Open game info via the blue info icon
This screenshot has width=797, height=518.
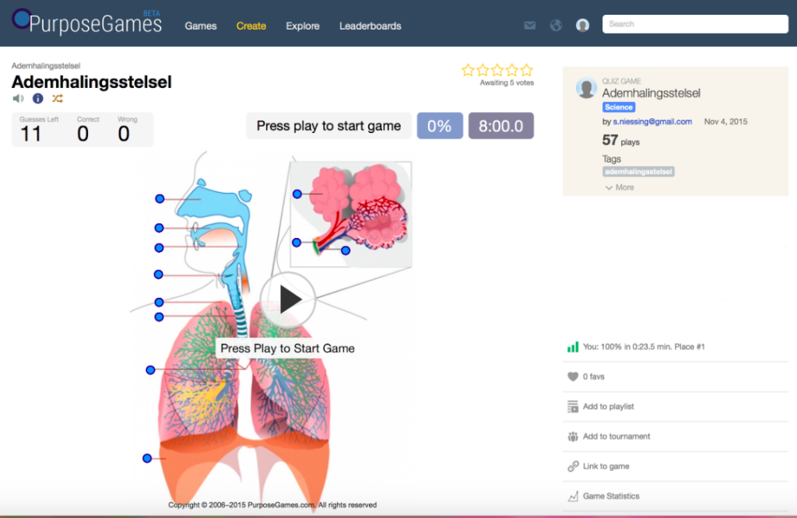click(37, 98)
